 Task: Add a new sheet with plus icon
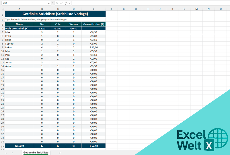[60, 153]
